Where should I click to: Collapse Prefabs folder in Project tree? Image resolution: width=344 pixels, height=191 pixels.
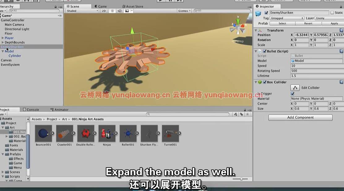click(3, 154)
